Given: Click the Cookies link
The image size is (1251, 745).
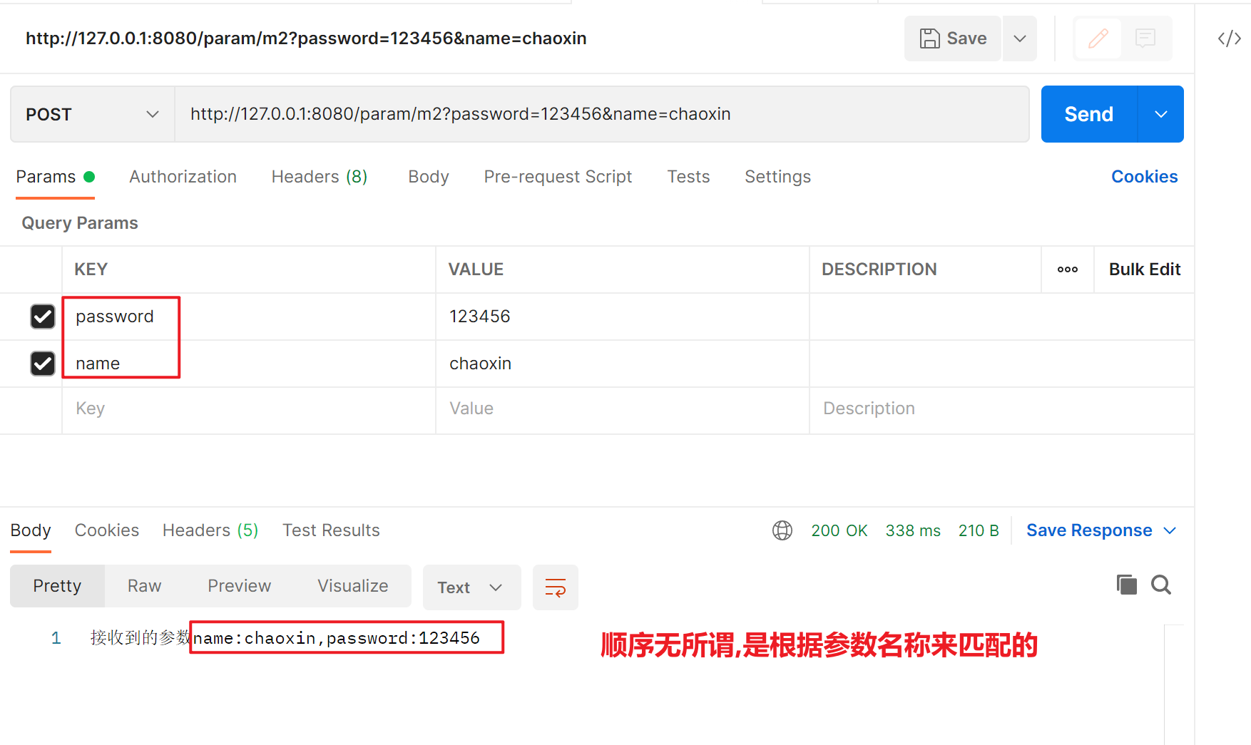Looking at the screenshot, I should point(1144,177).
